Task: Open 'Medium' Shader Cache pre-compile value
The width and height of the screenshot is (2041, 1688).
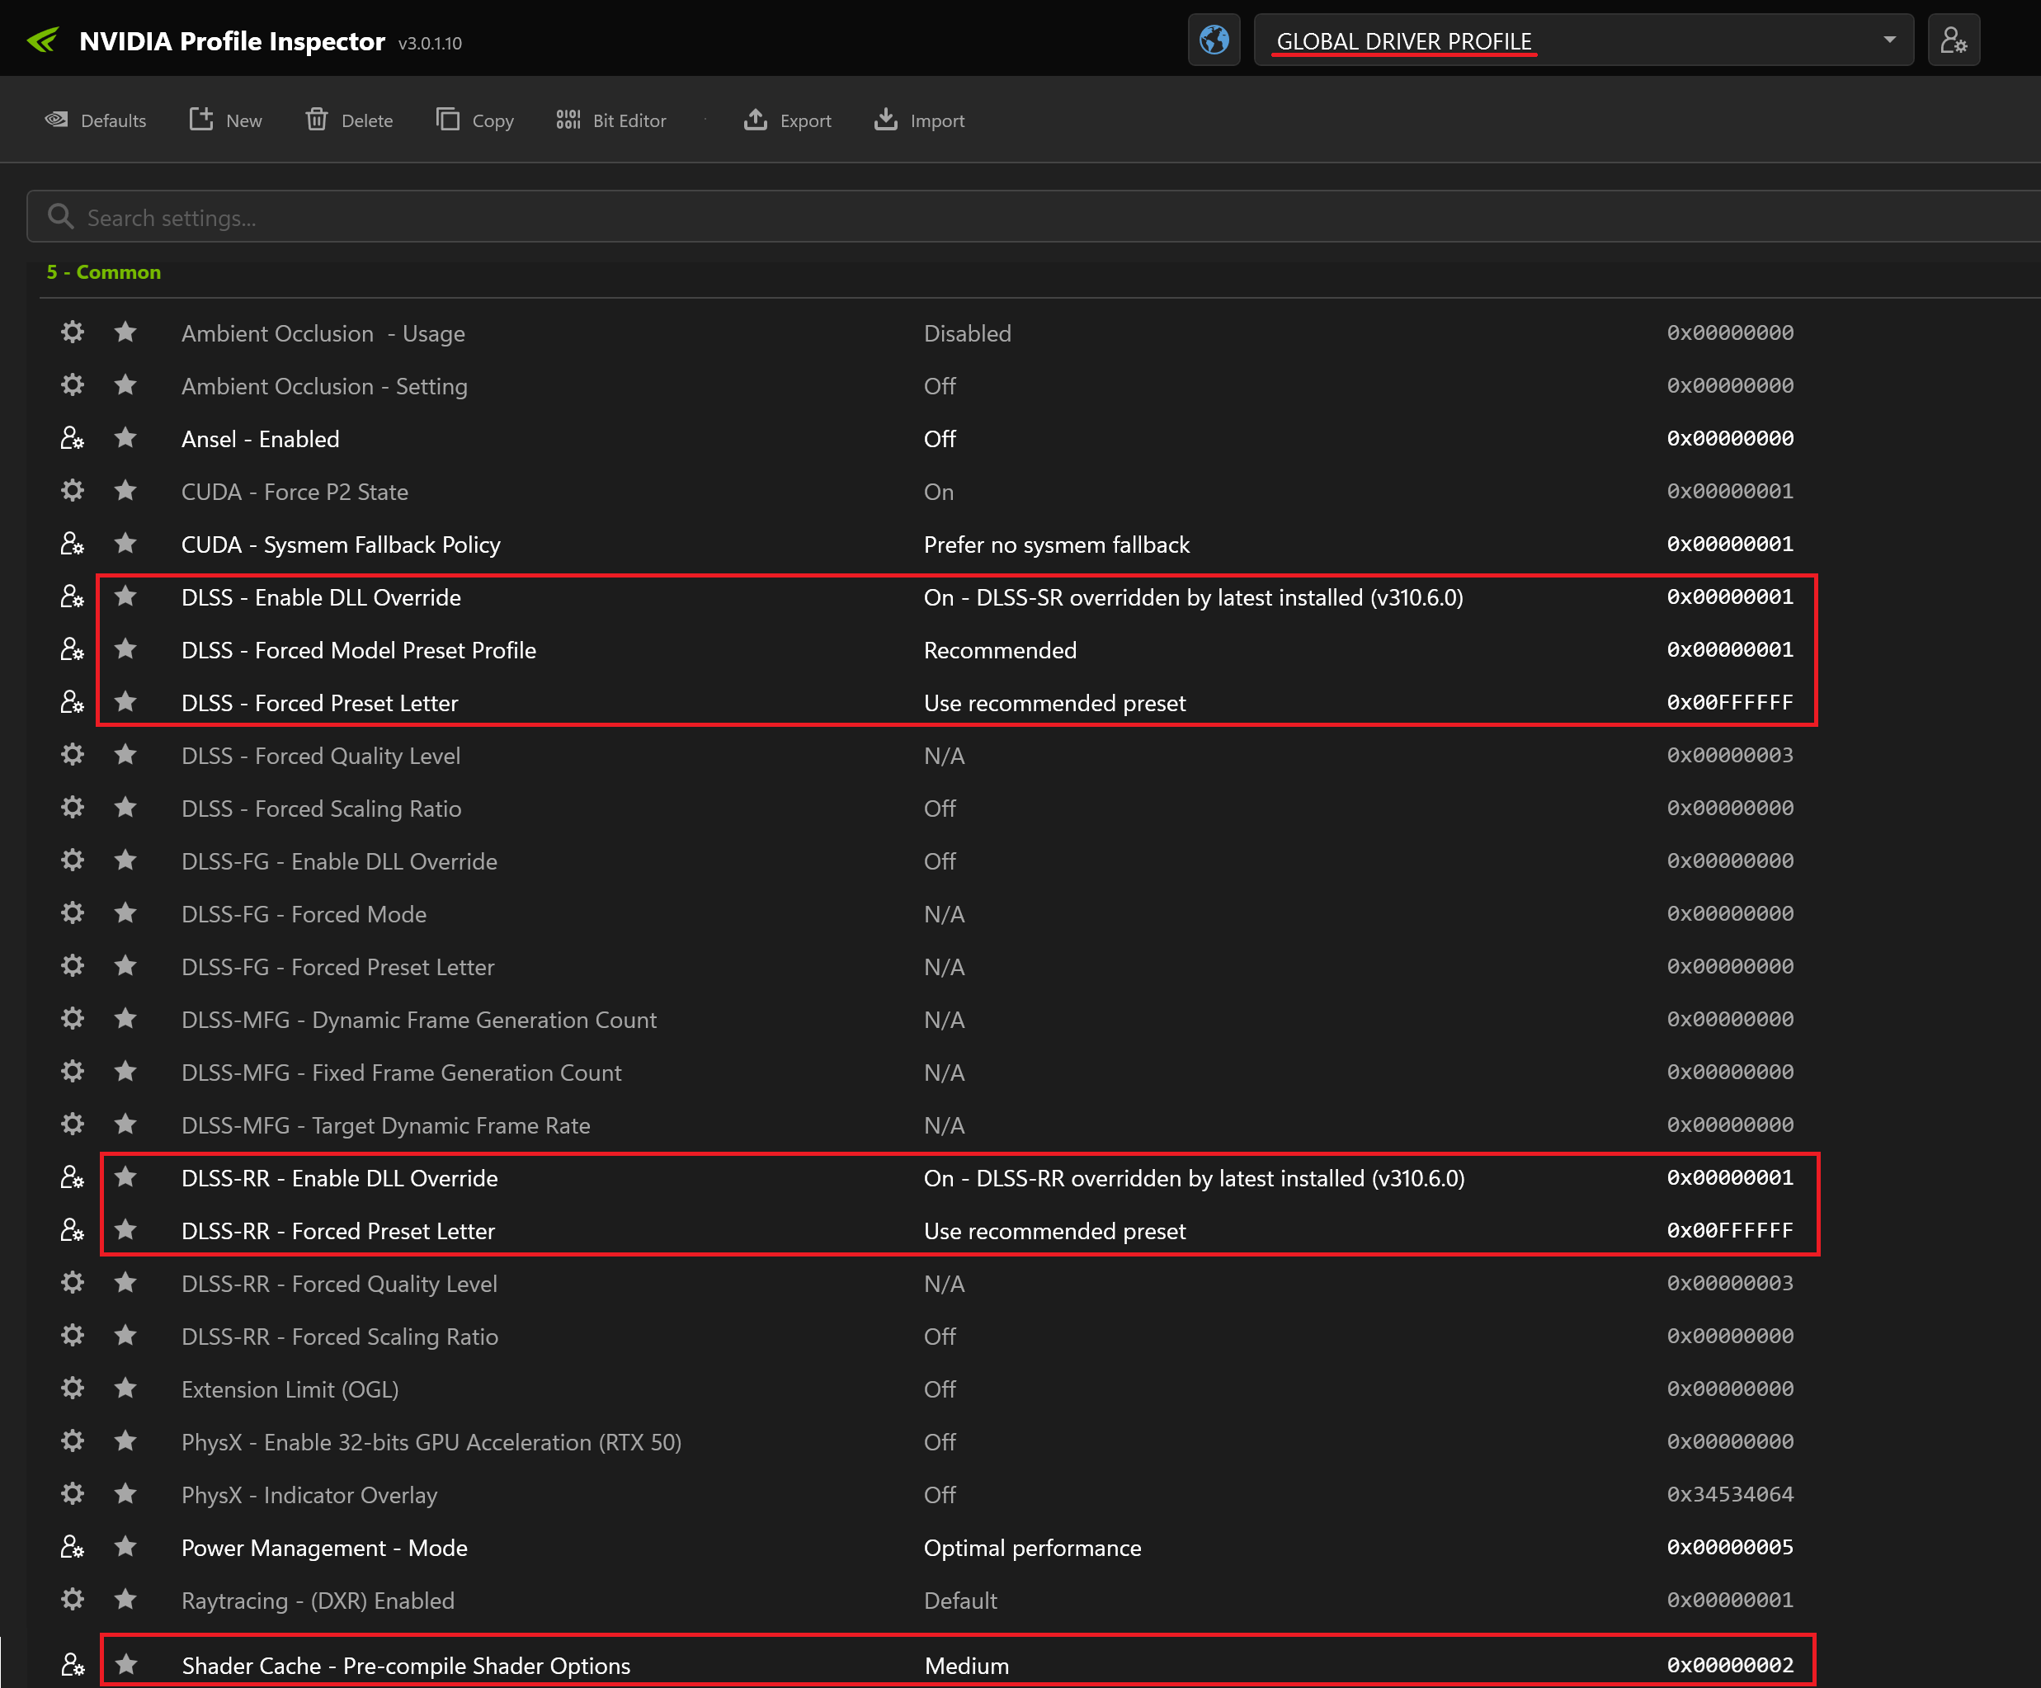Action: click(x=967, y=1666)
